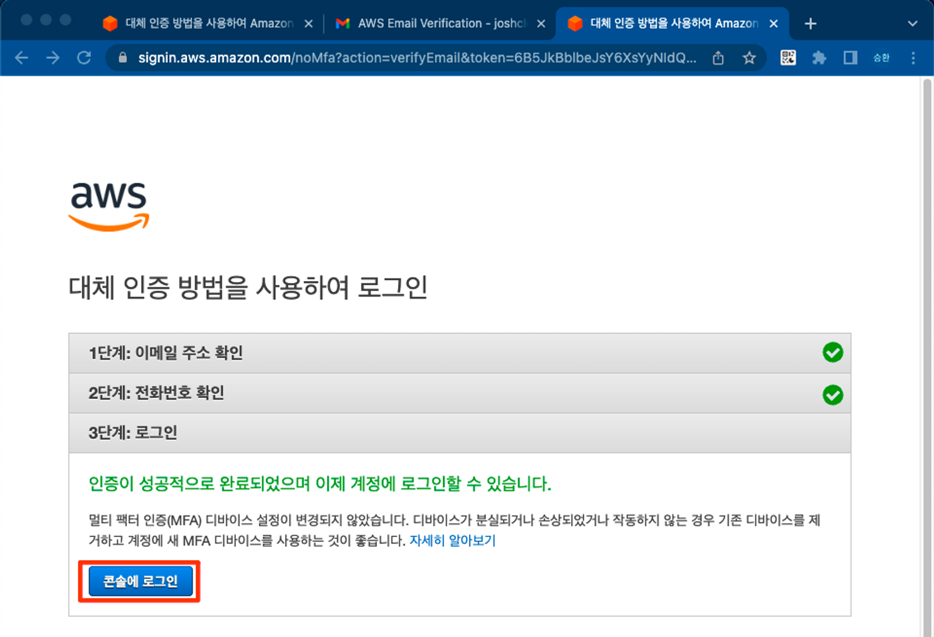Bookmark this page with star icon
This screenshot has height=637, width=934.
(x=749, y=58)
